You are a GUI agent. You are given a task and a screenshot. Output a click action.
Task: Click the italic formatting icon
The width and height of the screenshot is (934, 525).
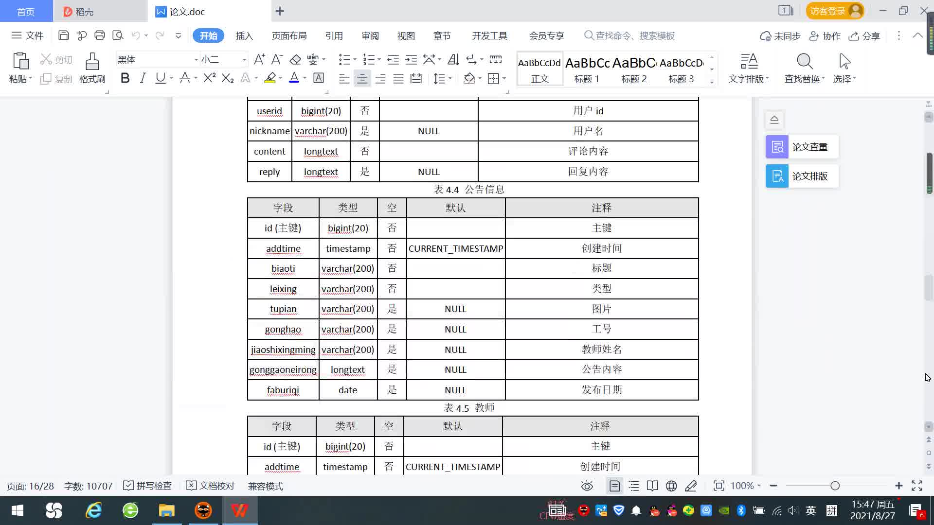point(143,78)
